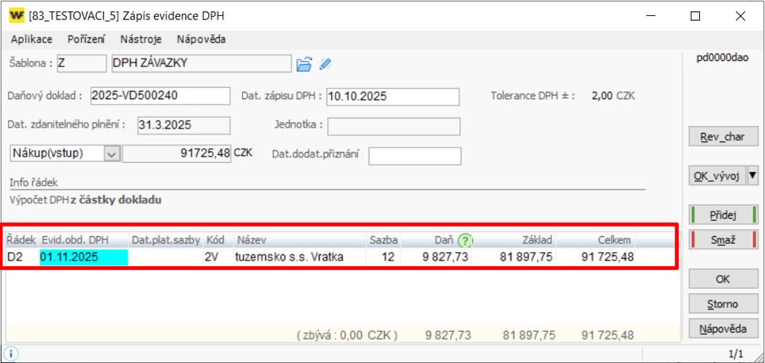Open the Nápověda menu in the menu bar

pyautogui.click(x=201, y=39)
